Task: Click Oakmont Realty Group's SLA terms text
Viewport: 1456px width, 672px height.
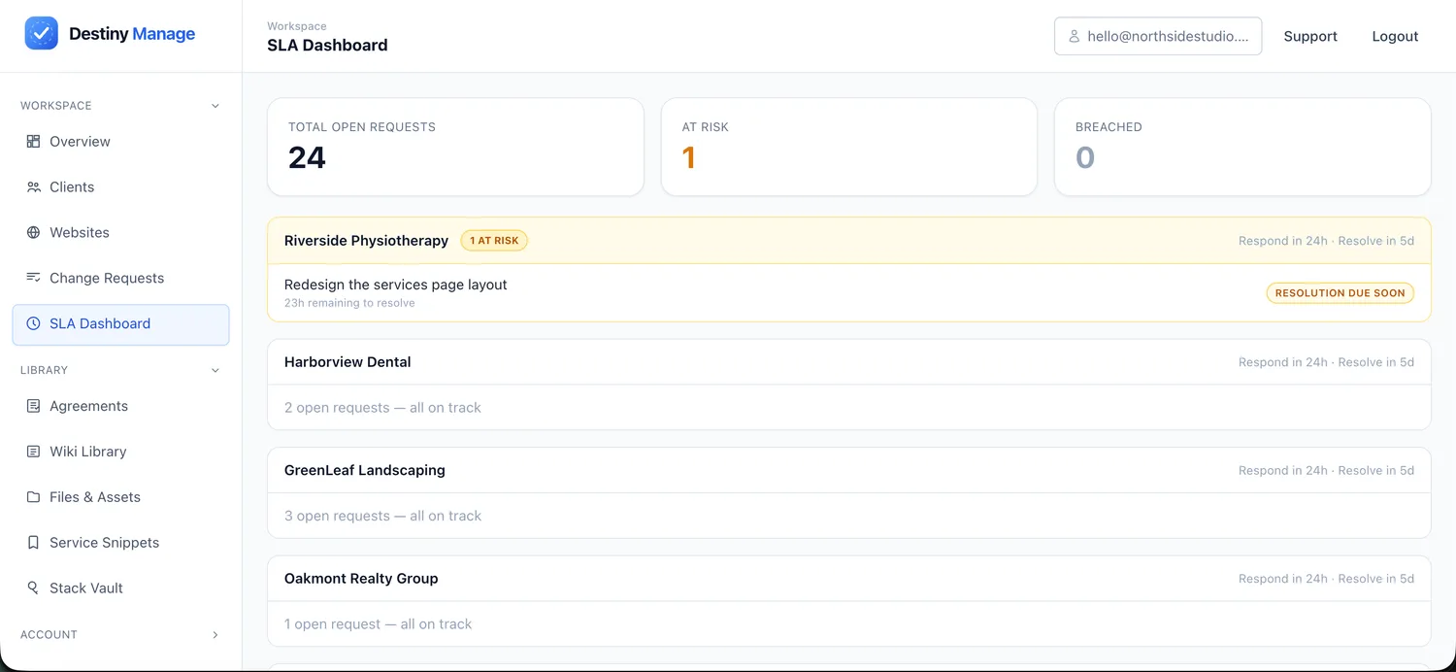Action: coord(1326,579)
